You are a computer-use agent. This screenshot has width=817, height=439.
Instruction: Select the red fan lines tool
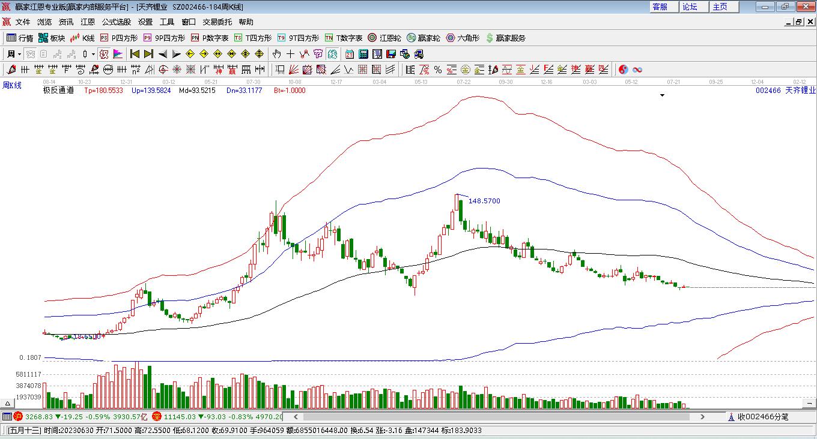(293, 70)
